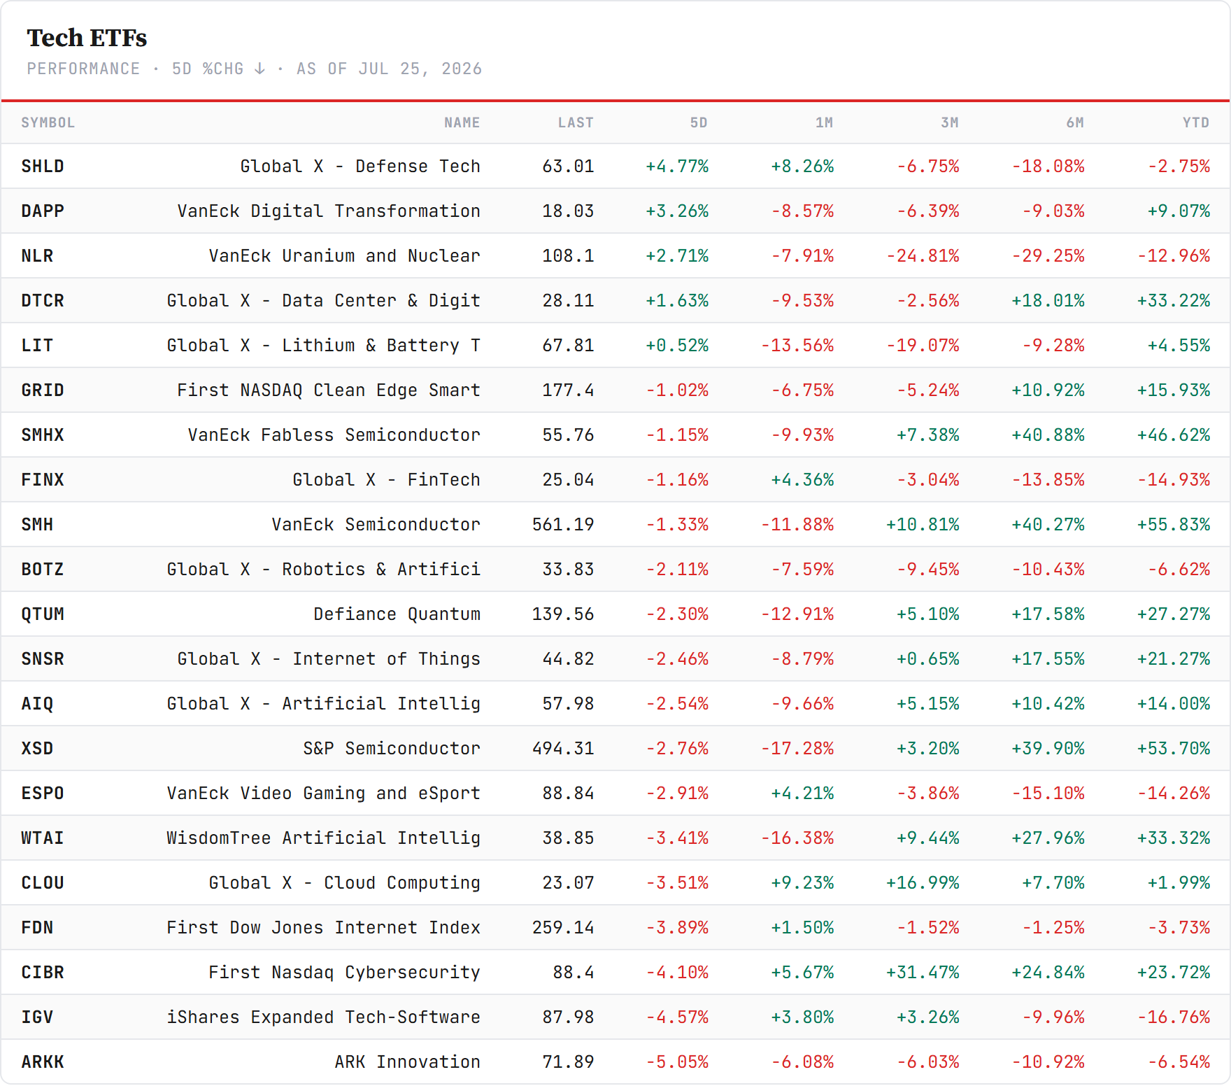Select the name 'Global X - Cloud Computing'
Viewport: 1231px width, 1086px height.
click(345, 883)
